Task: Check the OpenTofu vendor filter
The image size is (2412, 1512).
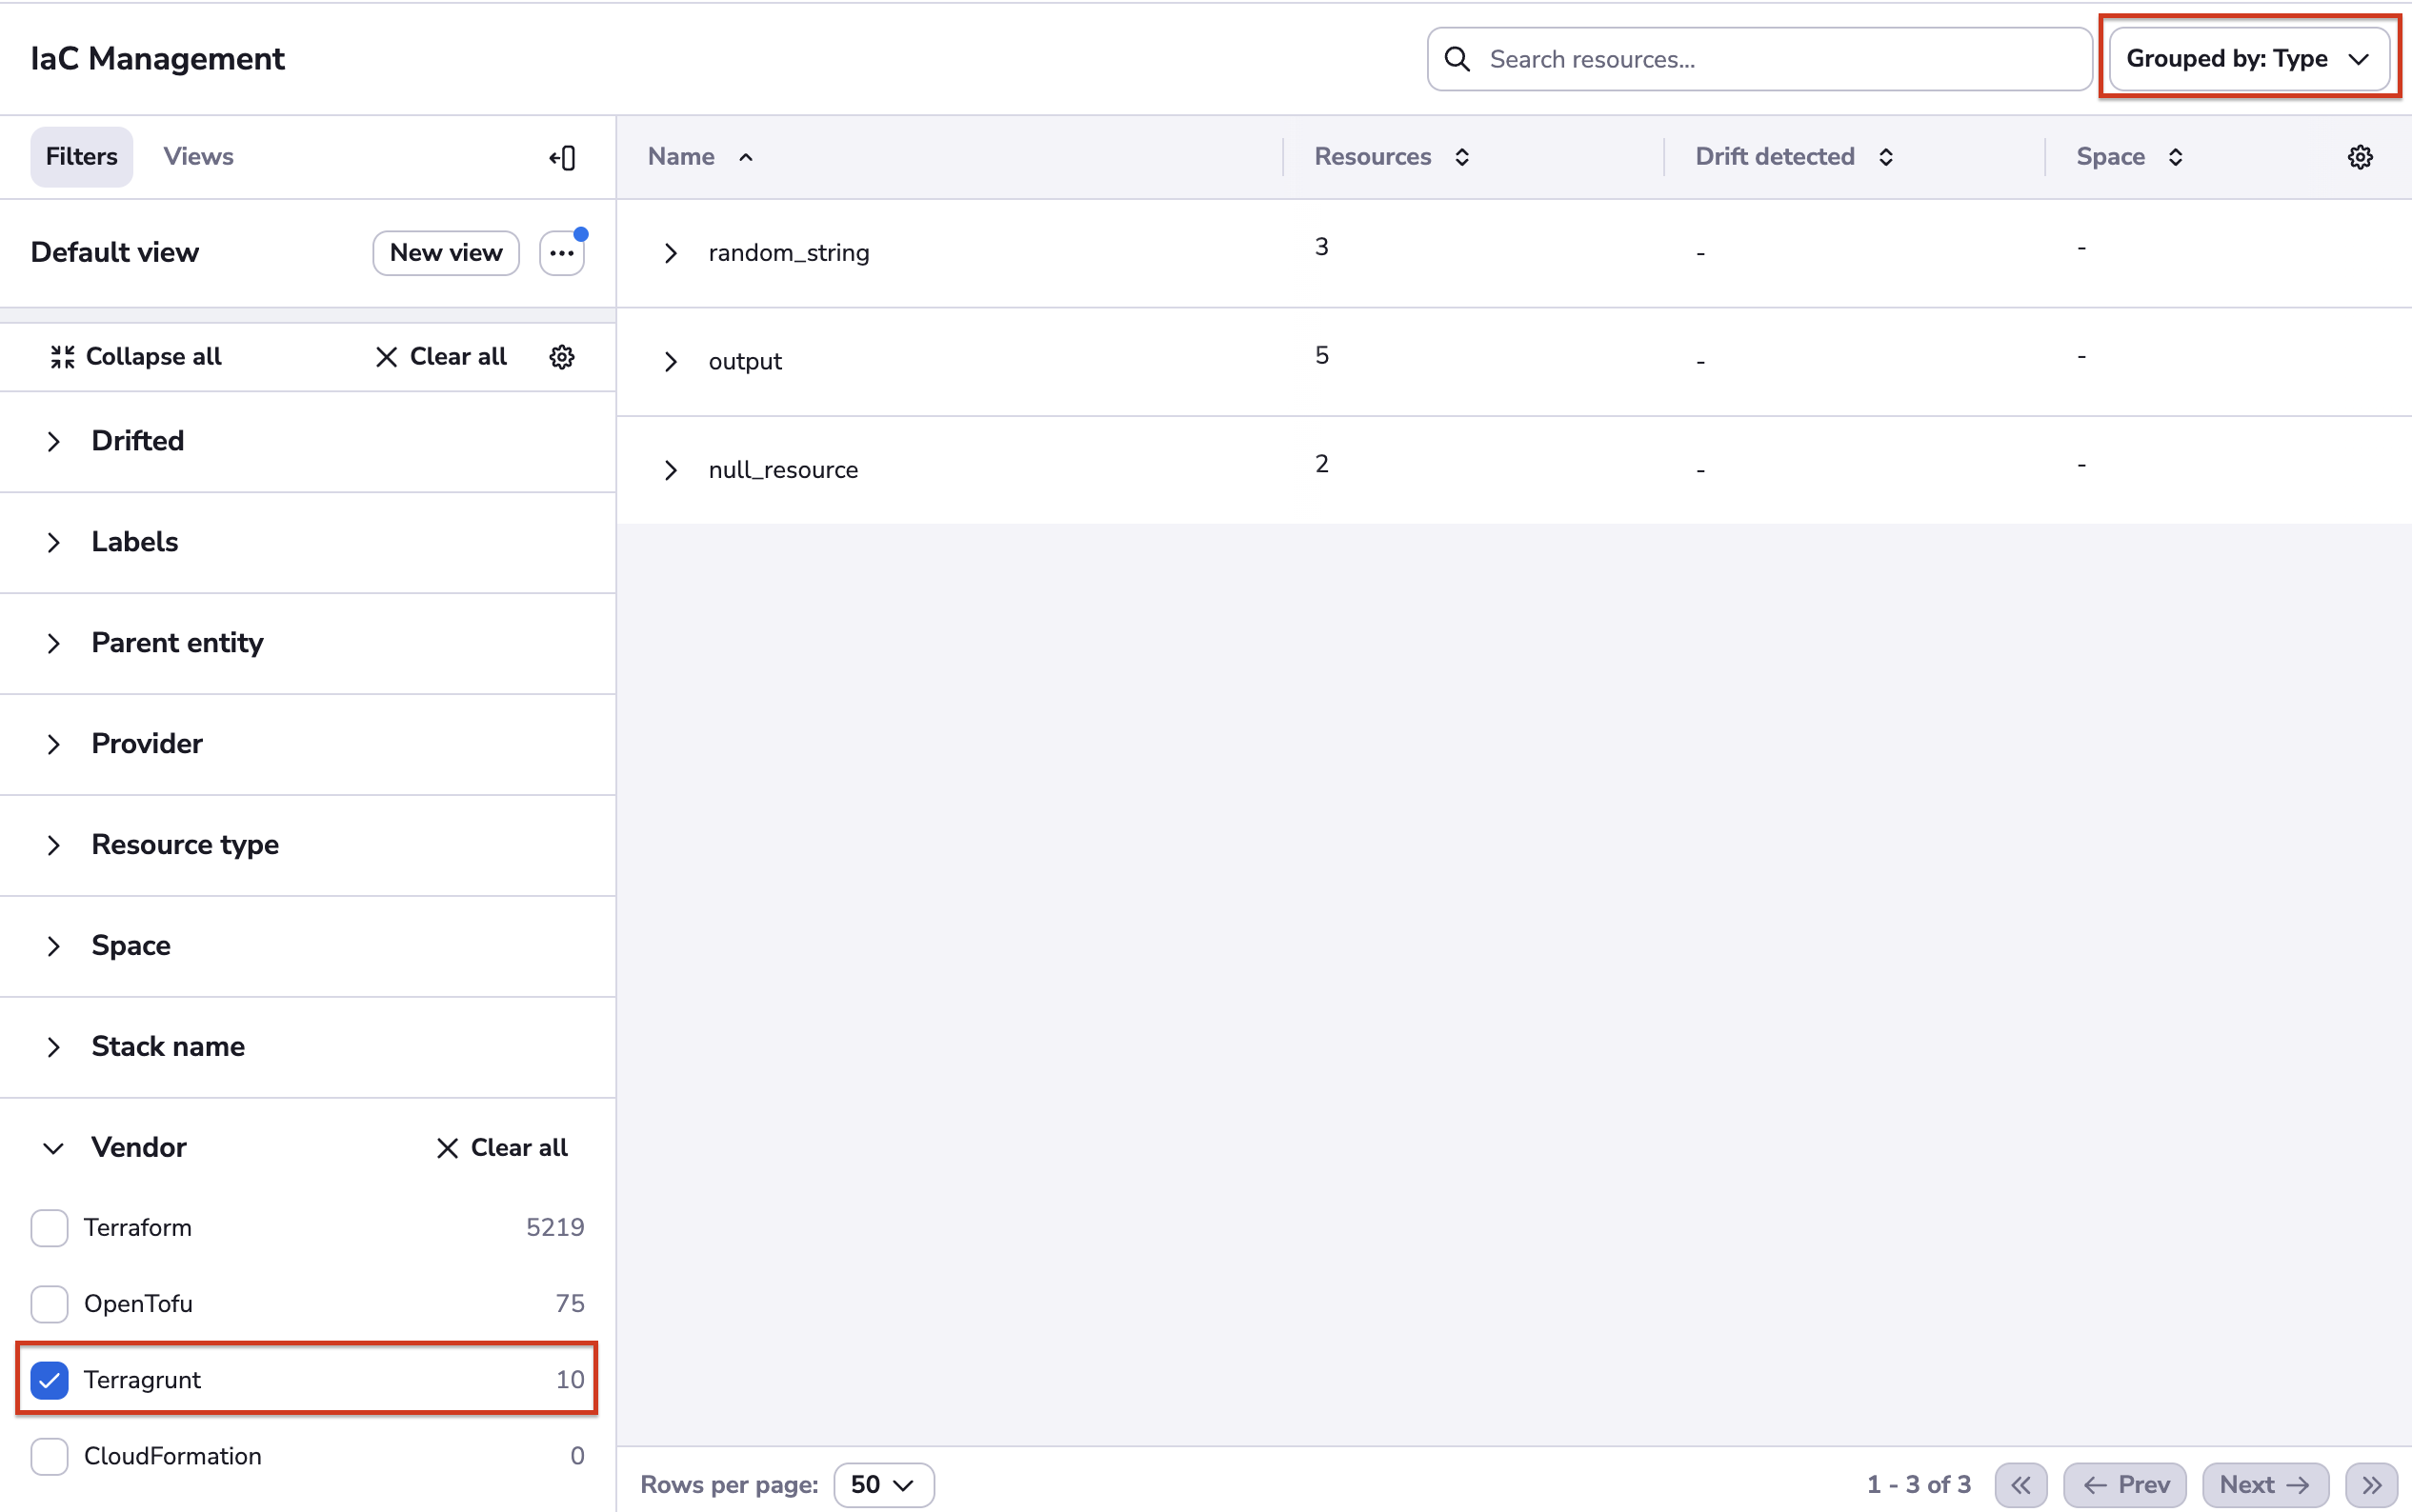Action: tap(49, 1303)
